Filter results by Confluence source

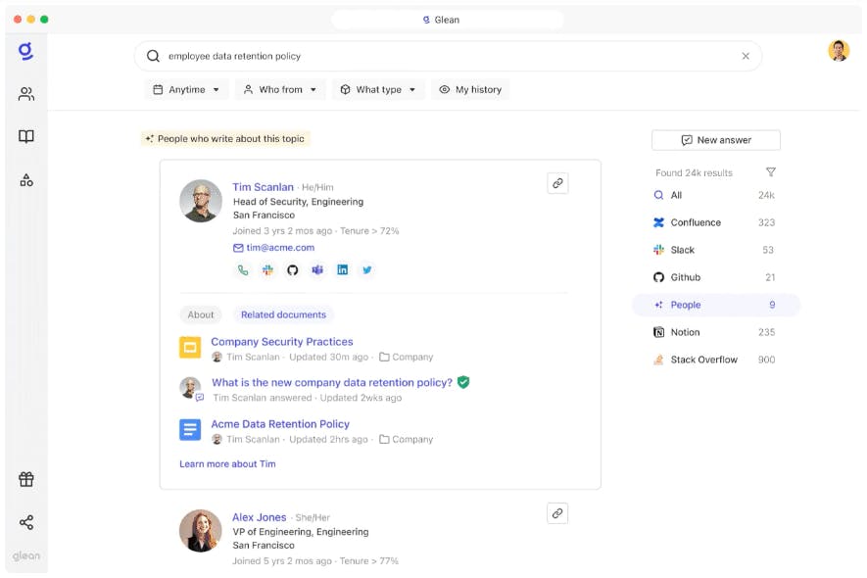(x=696, y=222)
